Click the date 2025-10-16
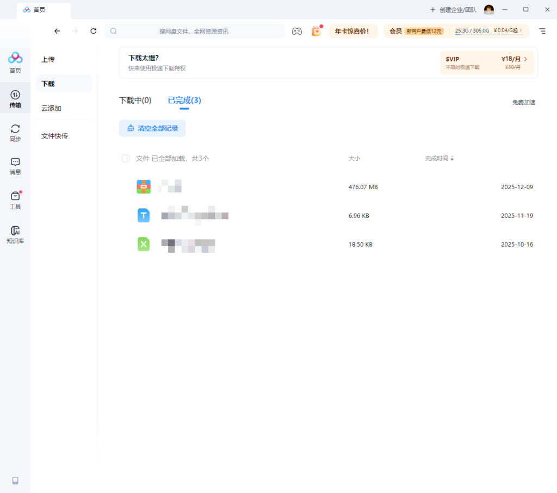The image size is (557, 493). point(517,245)
